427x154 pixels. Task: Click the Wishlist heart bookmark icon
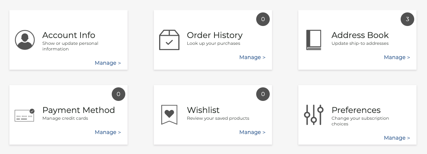169,115
